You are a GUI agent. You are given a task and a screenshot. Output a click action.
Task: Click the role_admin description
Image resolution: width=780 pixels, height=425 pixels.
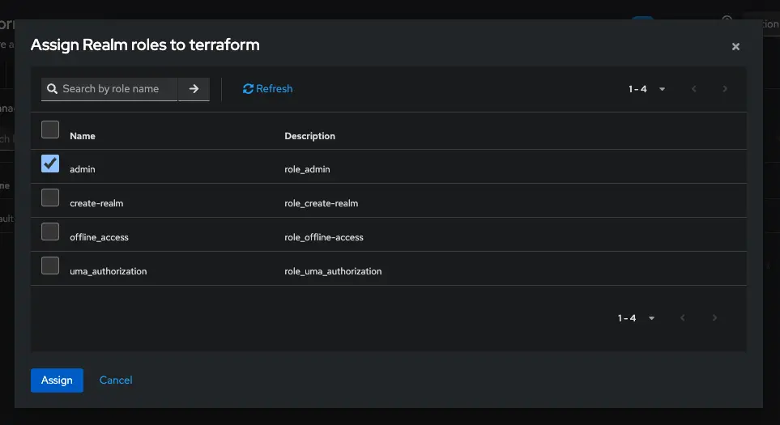tap(308, 169)
